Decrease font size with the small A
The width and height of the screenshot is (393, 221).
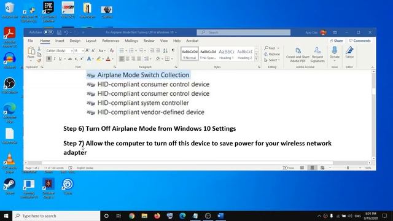tap(93, 50)
